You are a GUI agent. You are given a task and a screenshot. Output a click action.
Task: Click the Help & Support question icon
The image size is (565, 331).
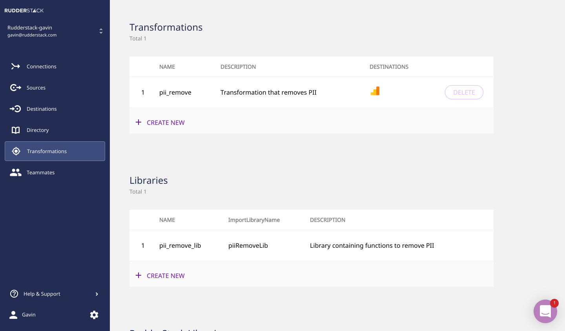pos(14,294)
